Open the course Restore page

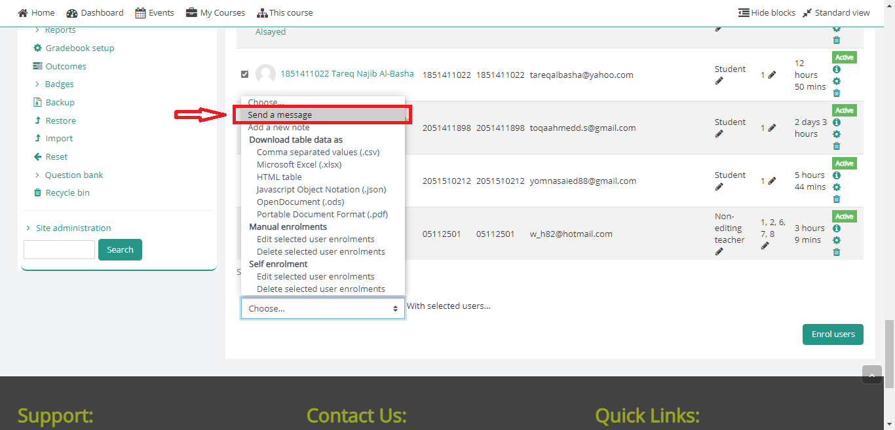coord(55,120)
